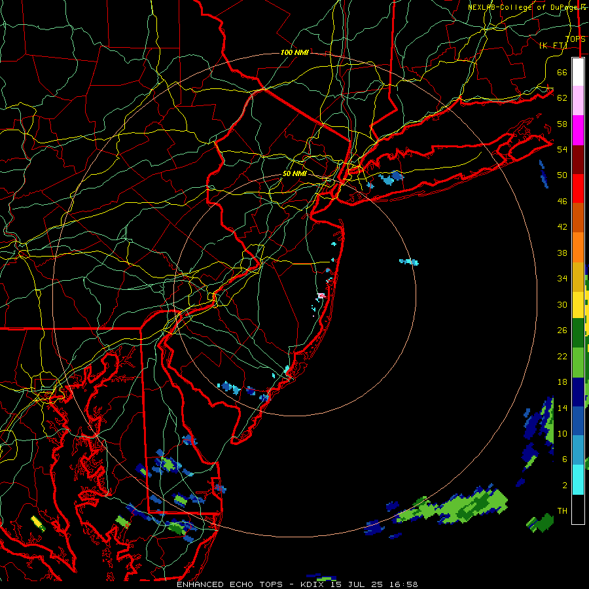The height and width of the screenshot is (589, 589).
Task: Click the "66" legend value
Action: (562, 72)
